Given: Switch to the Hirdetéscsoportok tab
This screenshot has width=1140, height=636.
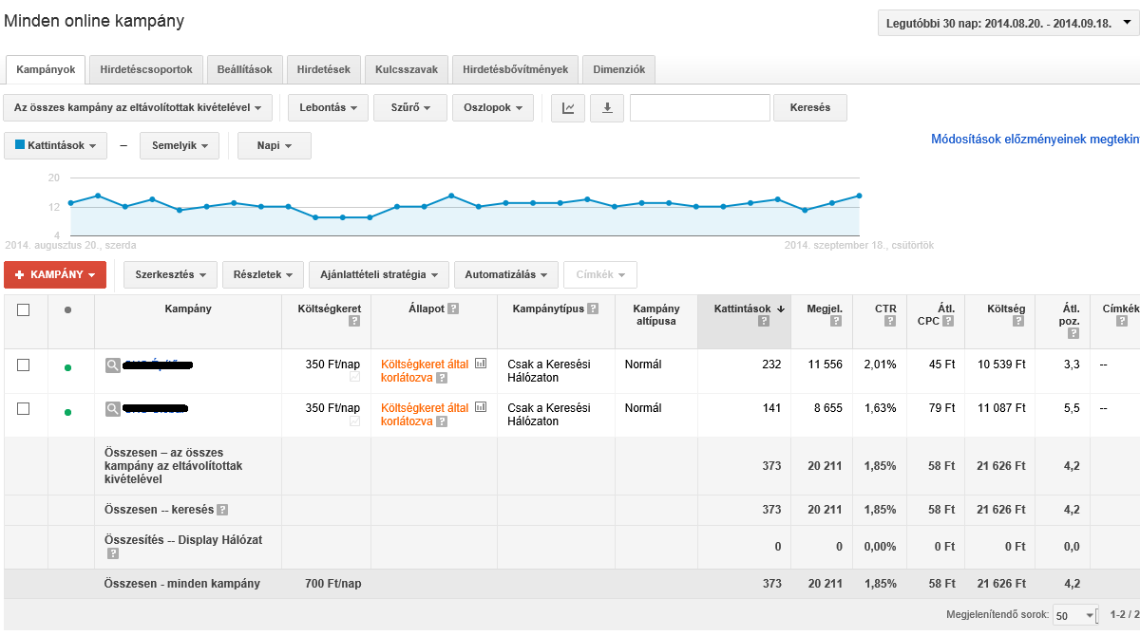Looking at the screenshot, I should 146,69.
